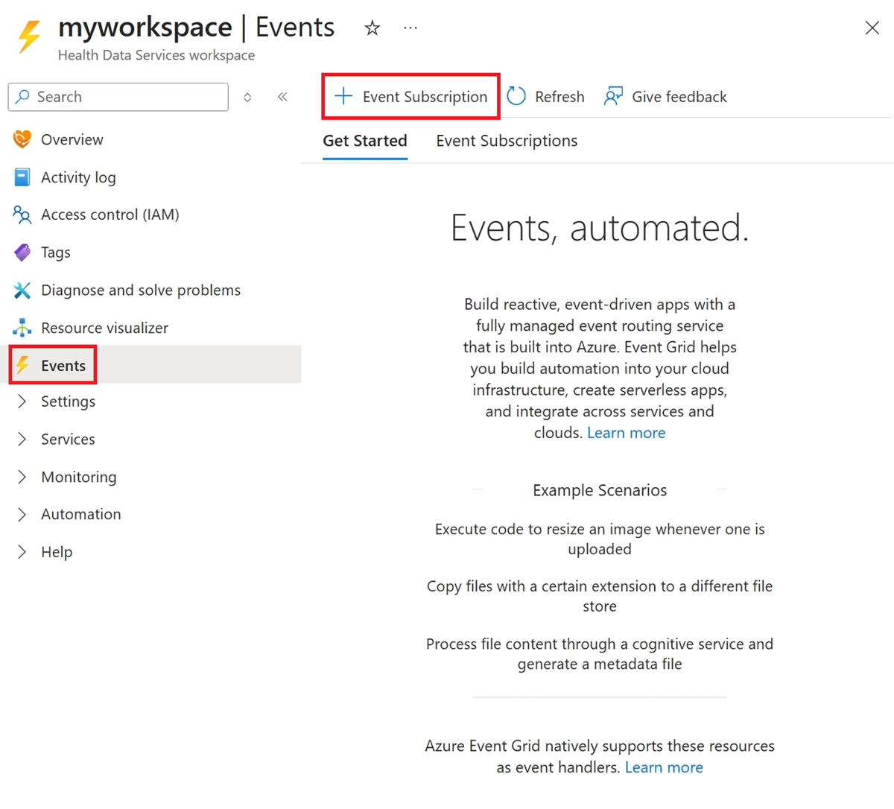This screenshot has width=894, height=809.
Task: Open the more options ellipsis in header
Action: coord(410,28)
